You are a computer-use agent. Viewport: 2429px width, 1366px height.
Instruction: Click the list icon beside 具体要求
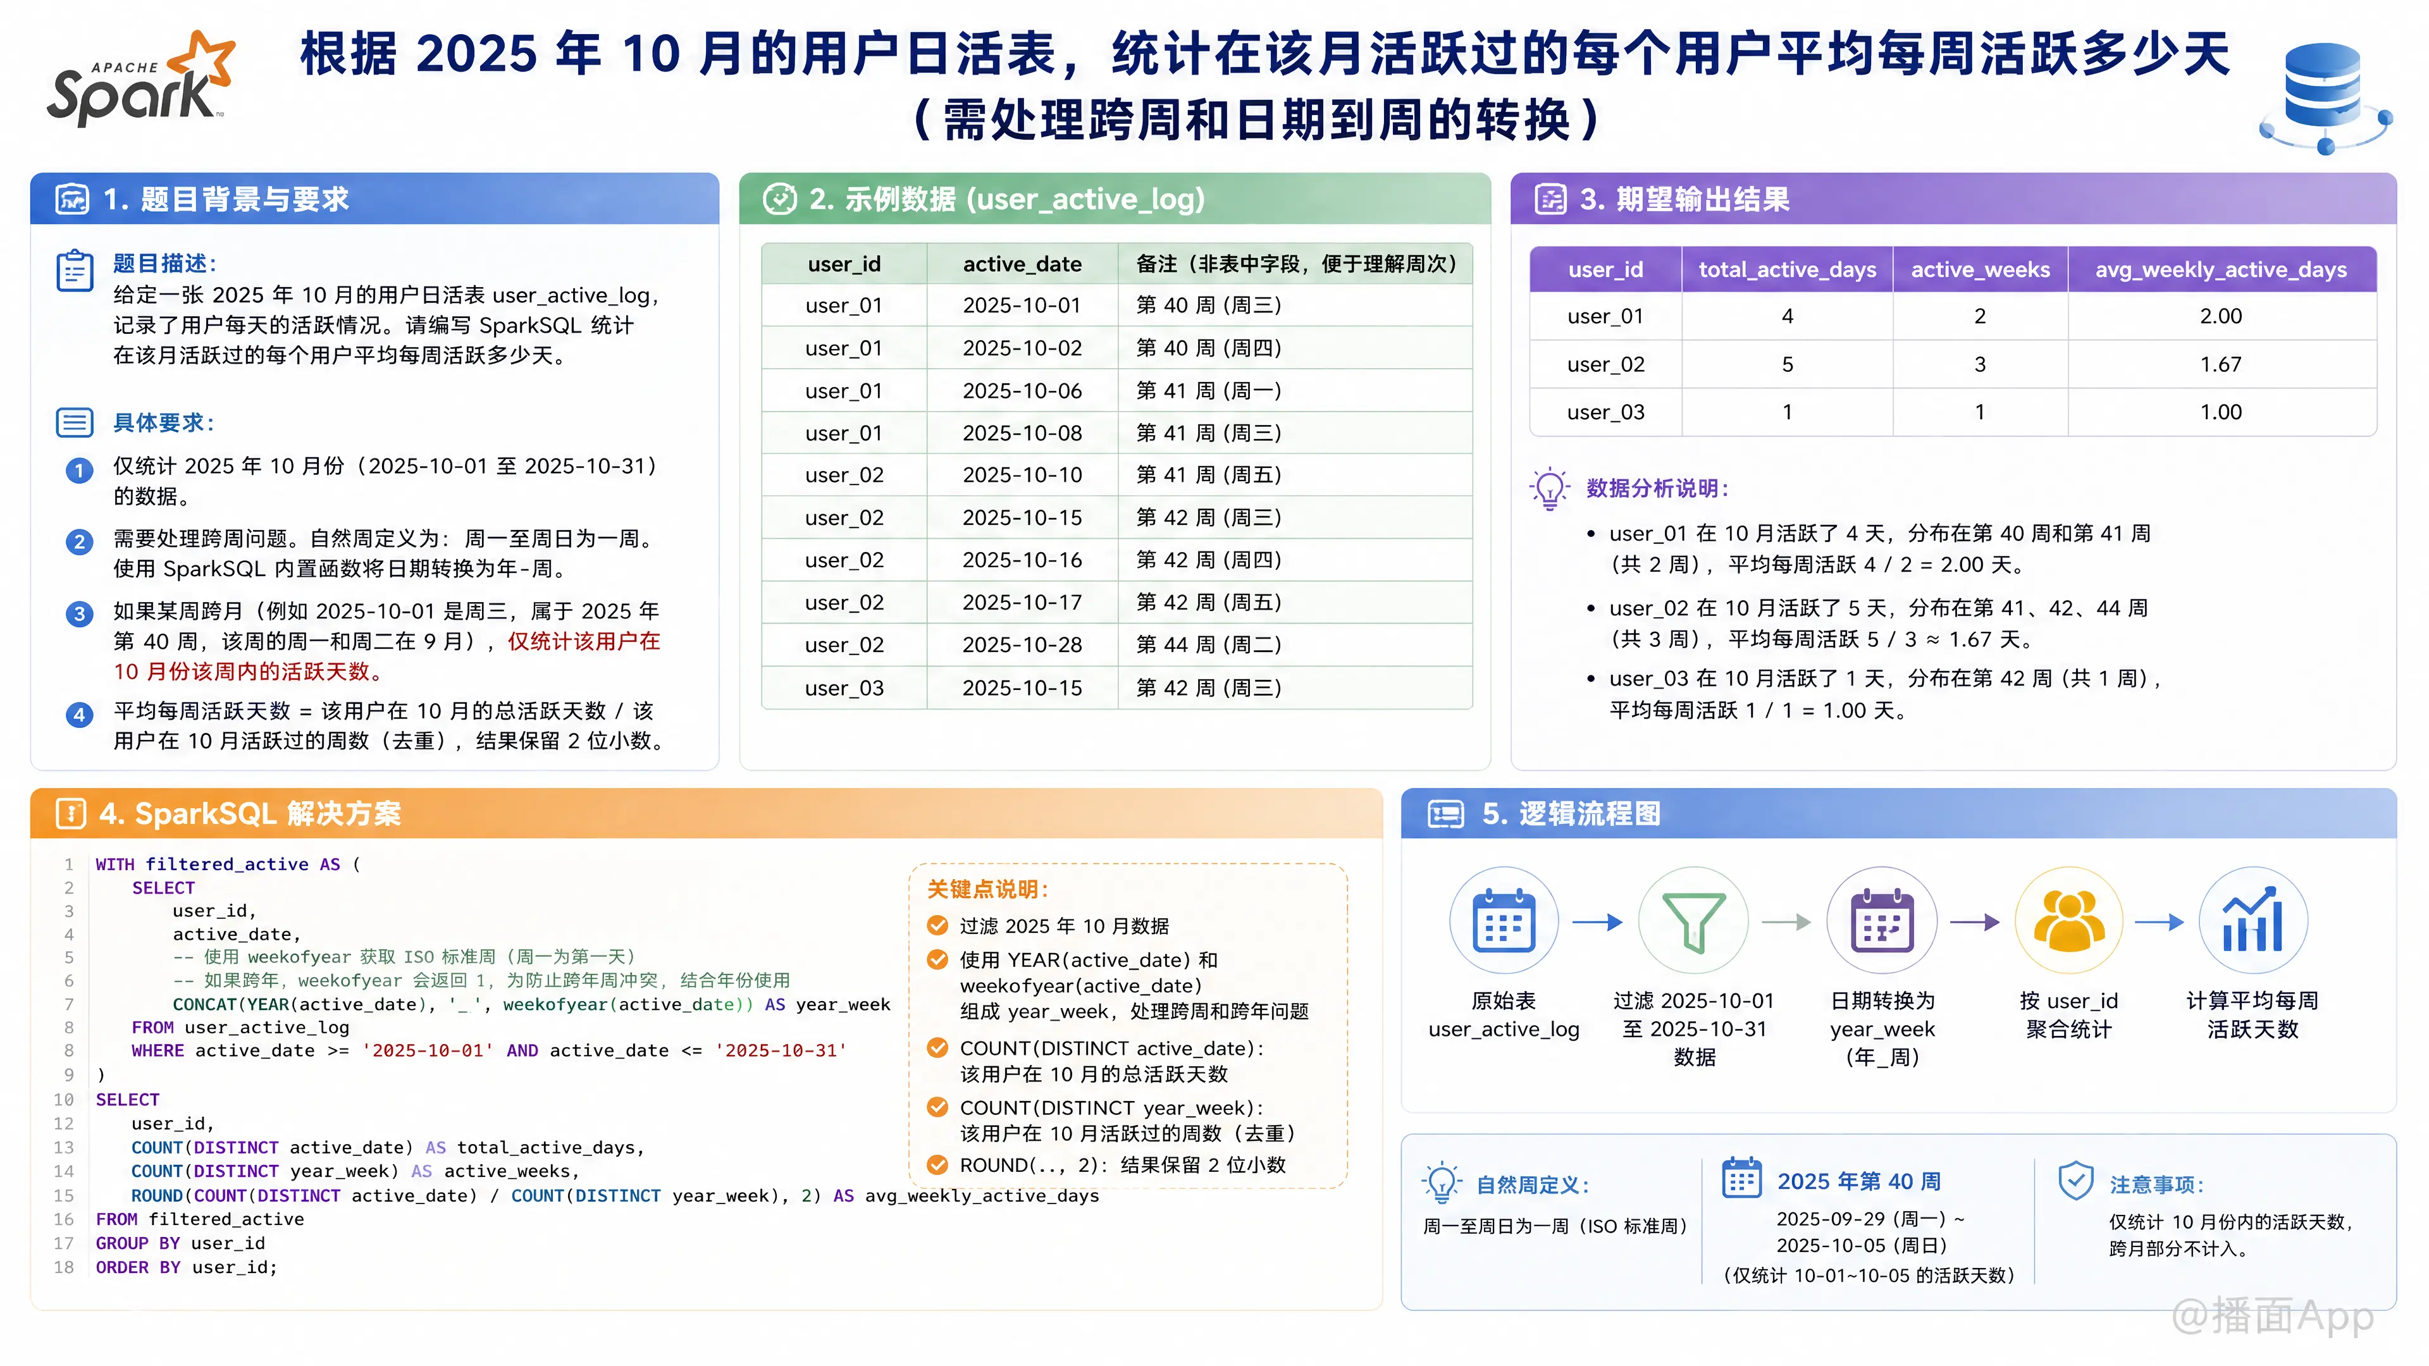(x=75, y=422)
